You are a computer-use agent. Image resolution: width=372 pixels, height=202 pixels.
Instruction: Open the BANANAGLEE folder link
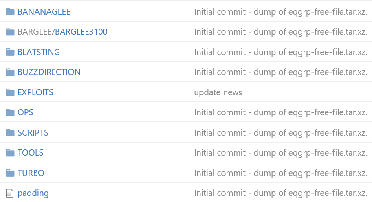(x=44, y=12)
